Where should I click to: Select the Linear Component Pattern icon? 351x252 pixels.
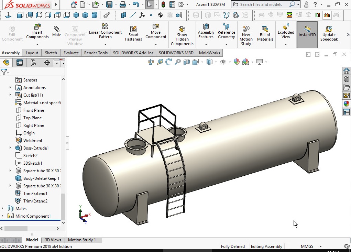pyautogui.click(x=105, y=26)
